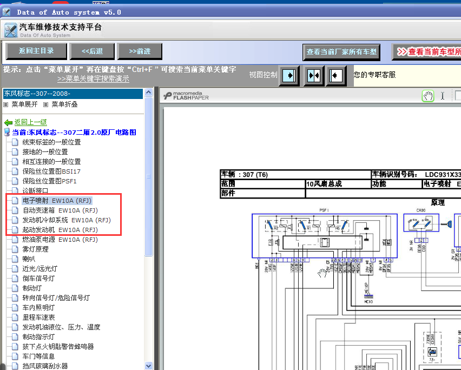This screenshot has width=461, height=370.
Task: Open 转向信号灯/危险信号灯 entry
Action: coord(56,298)
